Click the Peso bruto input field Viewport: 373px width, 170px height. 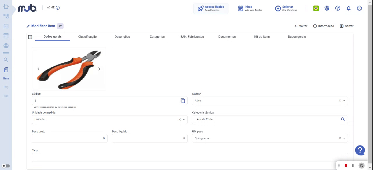tap(70, 138)
